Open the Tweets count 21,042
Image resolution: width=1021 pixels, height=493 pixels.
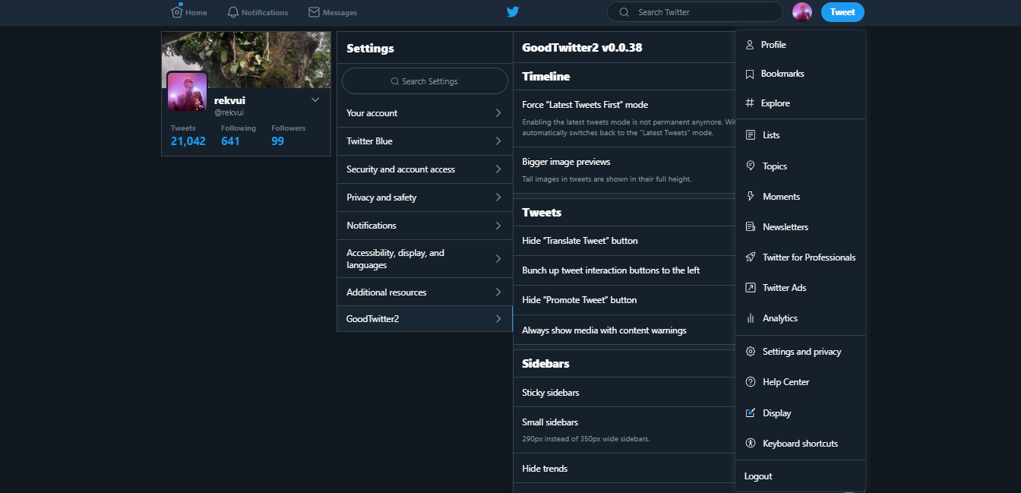[x=188, y=141]
